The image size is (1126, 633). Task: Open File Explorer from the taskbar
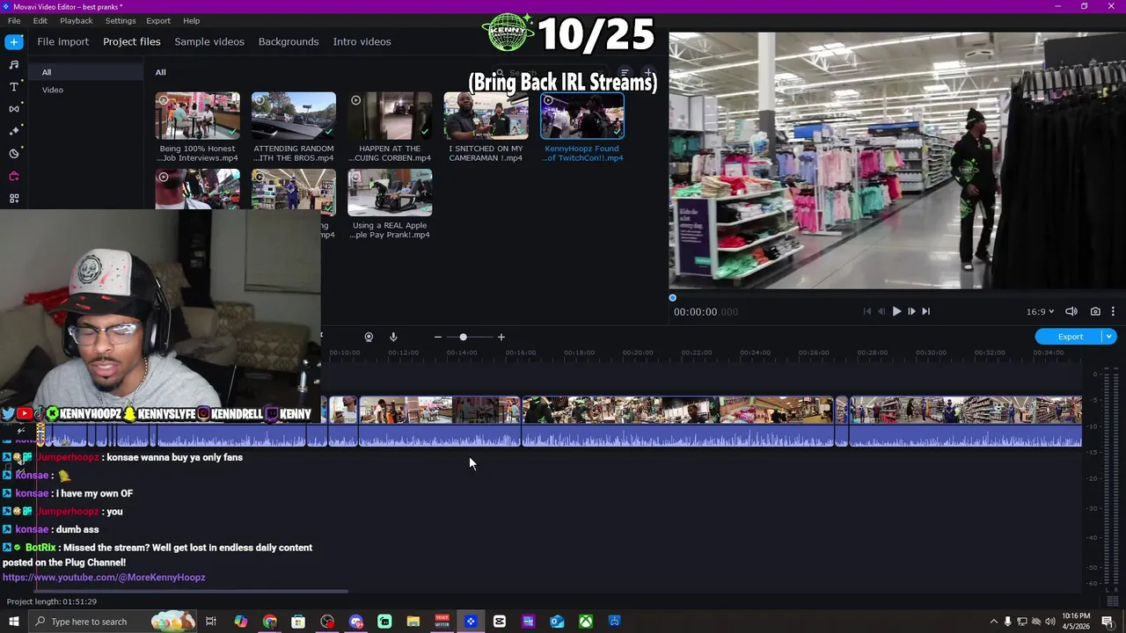(x=413, y=622)
